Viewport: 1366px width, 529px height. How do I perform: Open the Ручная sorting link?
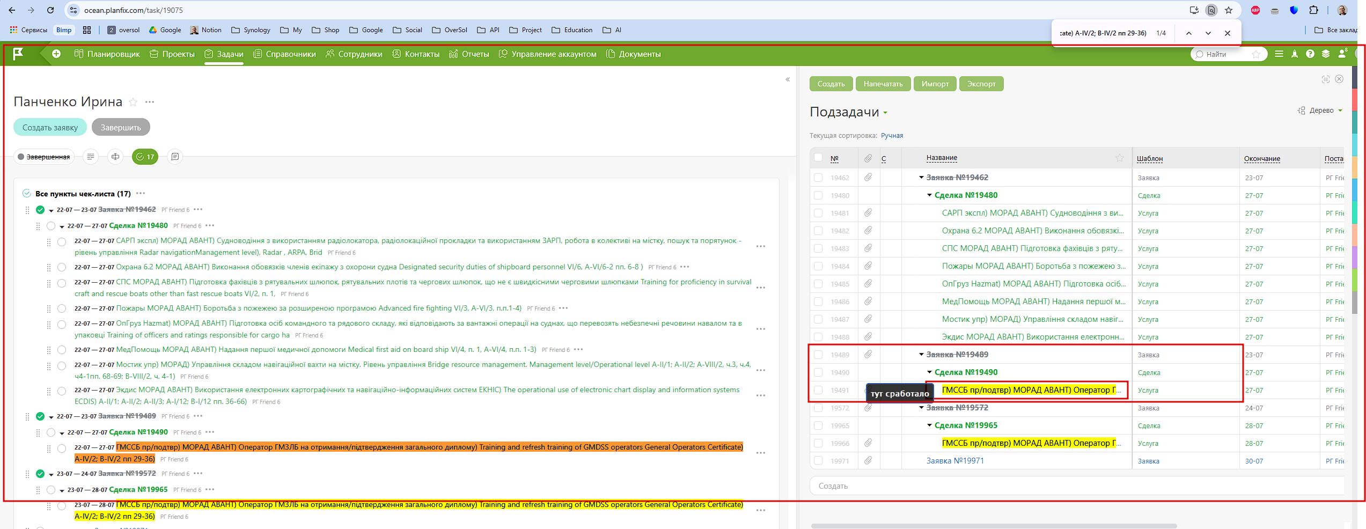[x=892, y=136]
